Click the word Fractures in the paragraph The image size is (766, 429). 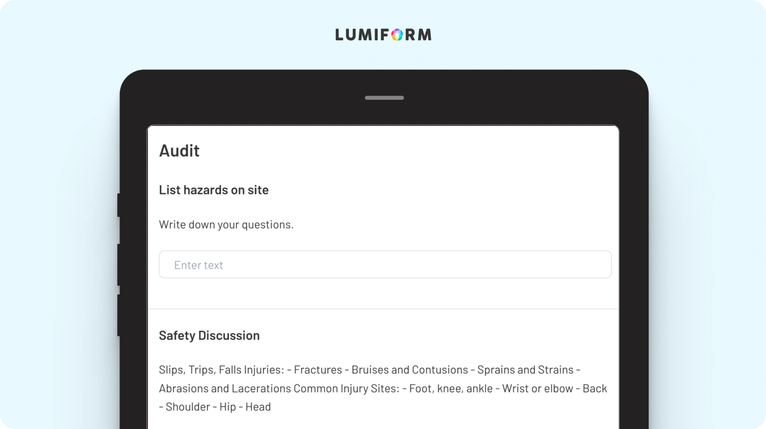click(x=318, y=370)
